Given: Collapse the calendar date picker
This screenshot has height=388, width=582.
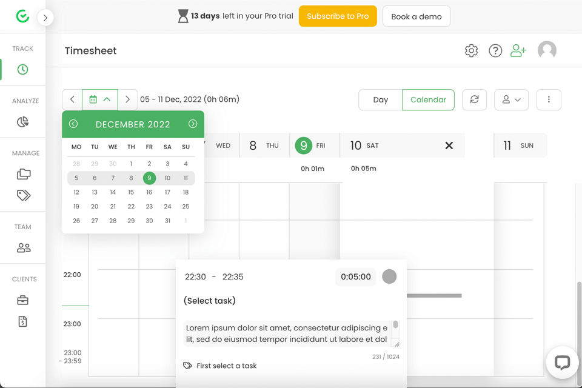Looking at the screenshot, I should (x=100, y=99).
